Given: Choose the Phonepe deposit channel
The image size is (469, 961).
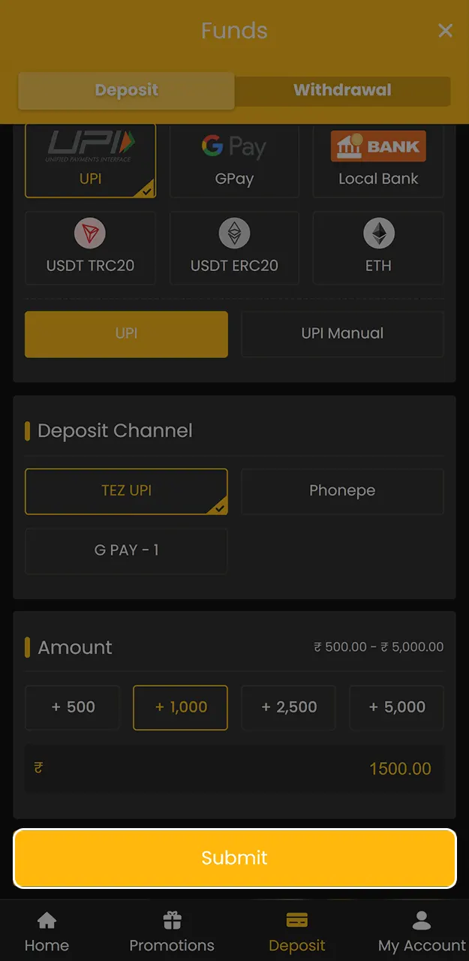Looking at the screenshot, I should (x=342, y=491).
